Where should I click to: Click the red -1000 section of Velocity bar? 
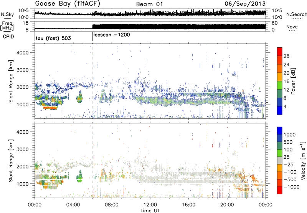(x=280, y=190)
